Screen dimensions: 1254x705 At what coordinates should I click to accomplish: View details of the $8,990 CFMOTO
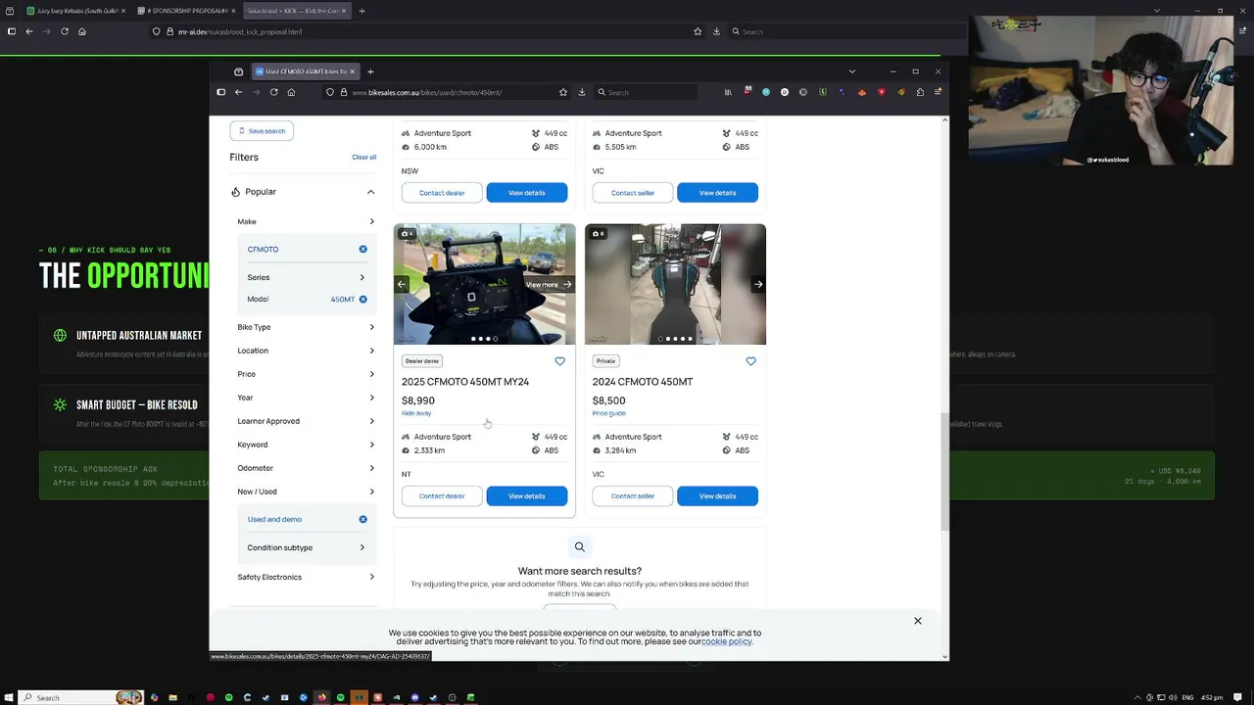(x=527, y=496)
